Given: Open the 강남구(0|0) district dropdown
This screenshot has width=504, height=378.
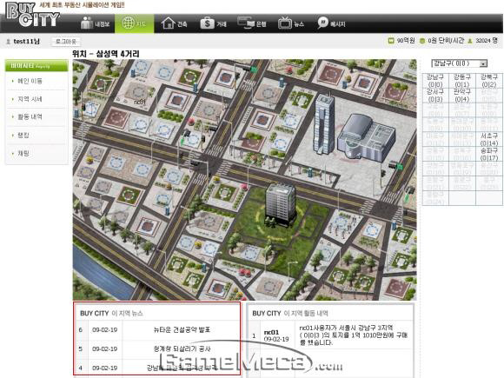Looking at the screenshot, I should click(x=460, y=63).
